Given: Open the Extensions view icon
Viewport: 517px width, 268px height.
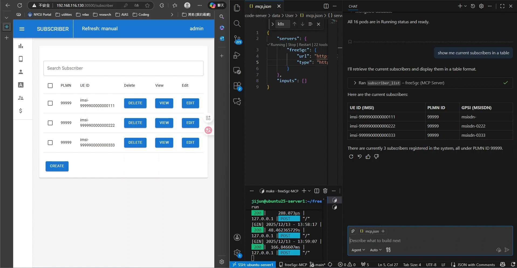Looking at the screenshot, I should pos(237,86).
